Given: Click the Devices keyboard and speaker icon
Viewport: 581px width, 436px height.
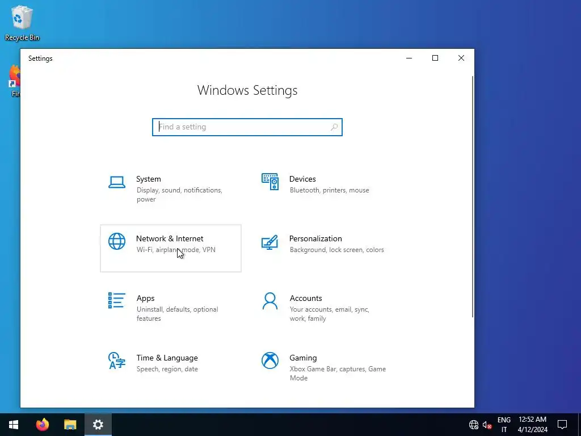Looking at the screenshot, I should coord(270,182).
